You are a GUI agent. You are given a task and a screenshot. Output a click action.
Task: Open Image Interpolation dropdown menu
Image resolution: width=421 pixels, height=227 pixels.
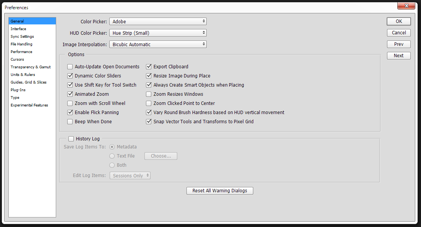[158, 45]
